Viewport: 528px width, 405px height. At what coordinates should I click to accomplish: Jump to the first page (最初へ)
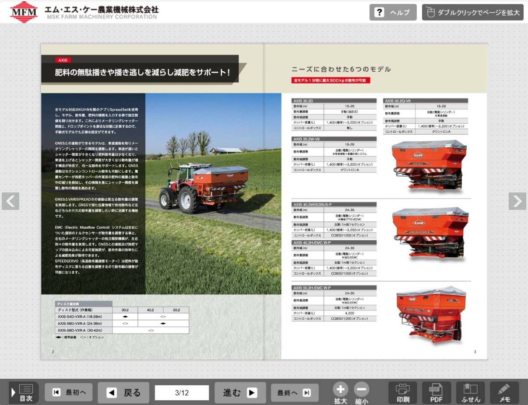[x=68, y=392]
